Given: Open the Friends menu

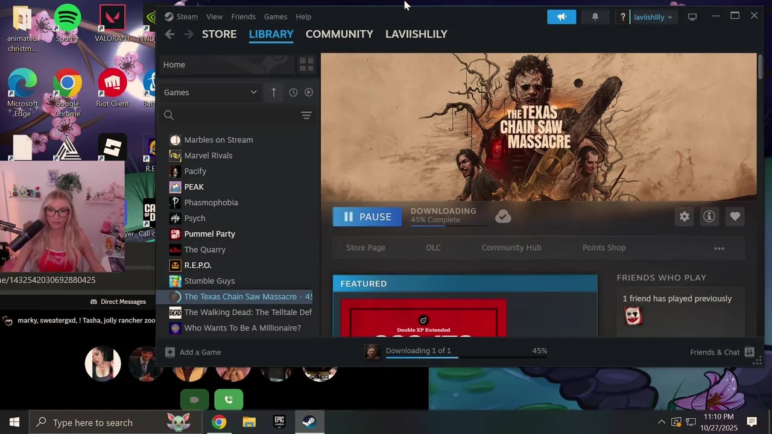Looking at the screenshot, I should (x=243, y=16).
